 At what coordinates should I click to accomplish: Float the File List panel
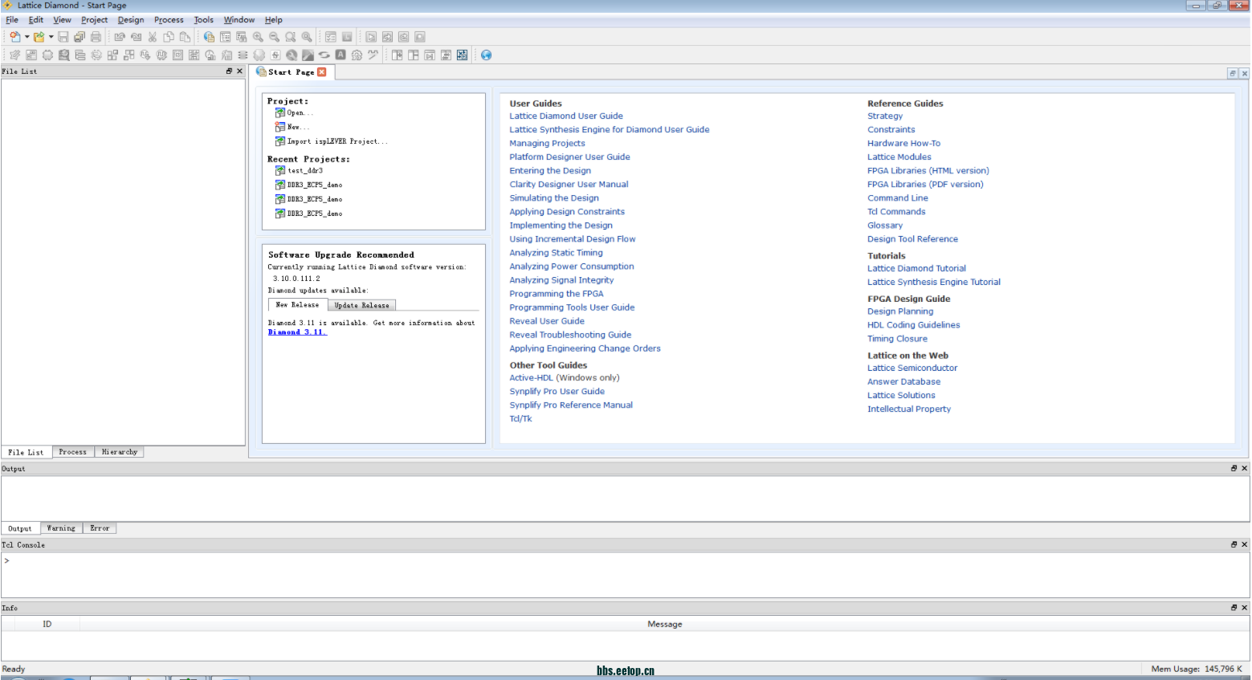click(229, 71)
